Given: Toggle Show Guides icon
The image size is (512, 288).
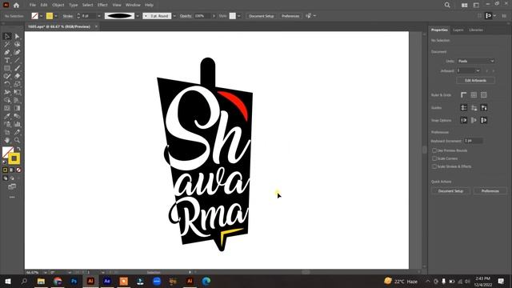Looking at the screenshot, I should point(464,107).
